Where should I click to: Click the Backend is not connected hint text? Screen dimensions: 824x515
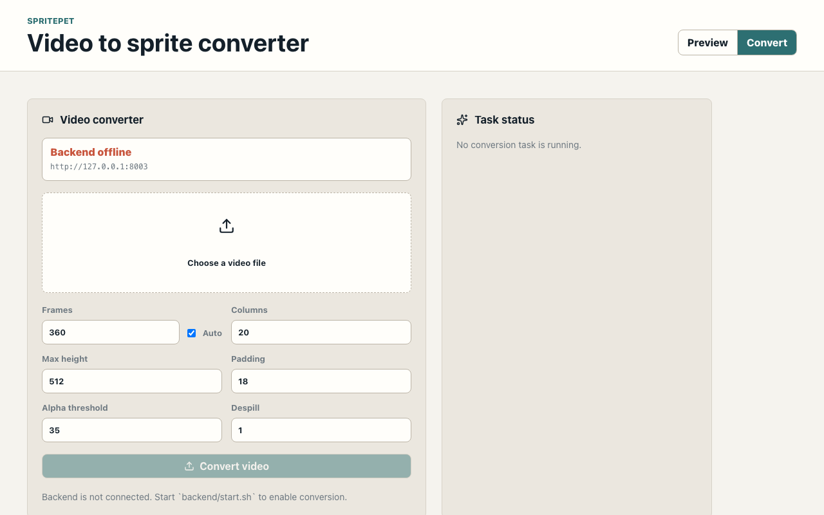coord(194,497)
